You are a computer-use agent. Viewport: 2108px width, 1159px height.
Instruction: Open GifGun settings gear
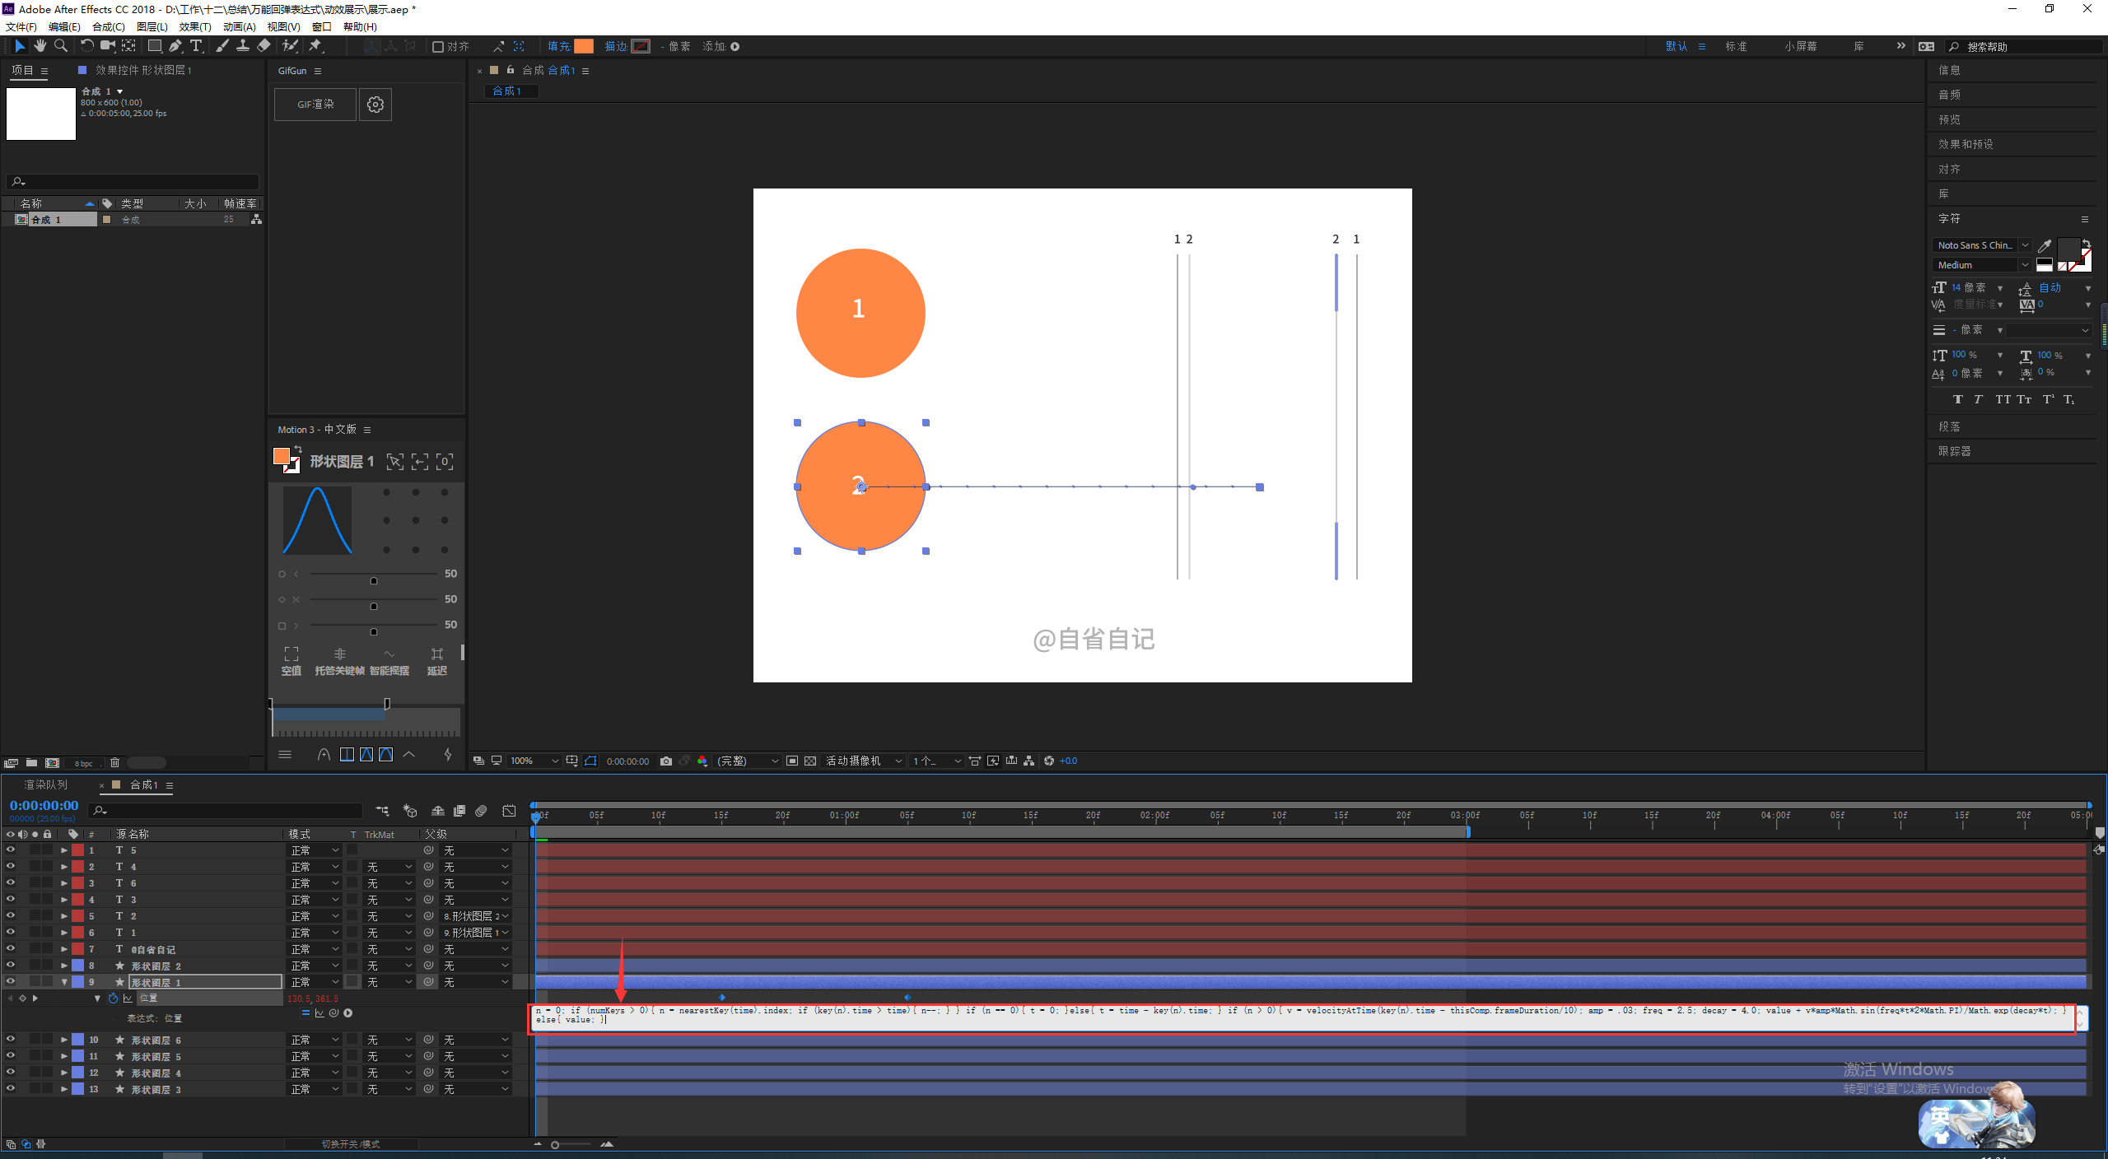click(x=375, y=105)
